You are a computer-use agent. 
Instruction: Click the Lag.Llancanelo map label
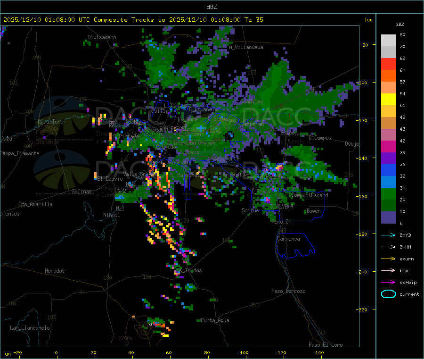pos(30,328)
